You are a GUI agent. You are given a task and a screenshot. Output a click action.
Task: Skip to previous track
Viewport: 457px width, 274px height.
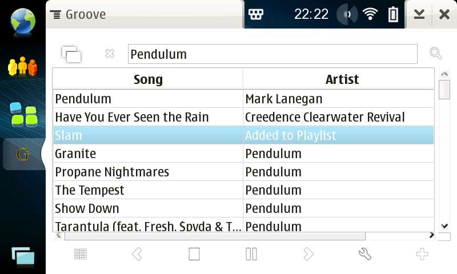(137, 254)
